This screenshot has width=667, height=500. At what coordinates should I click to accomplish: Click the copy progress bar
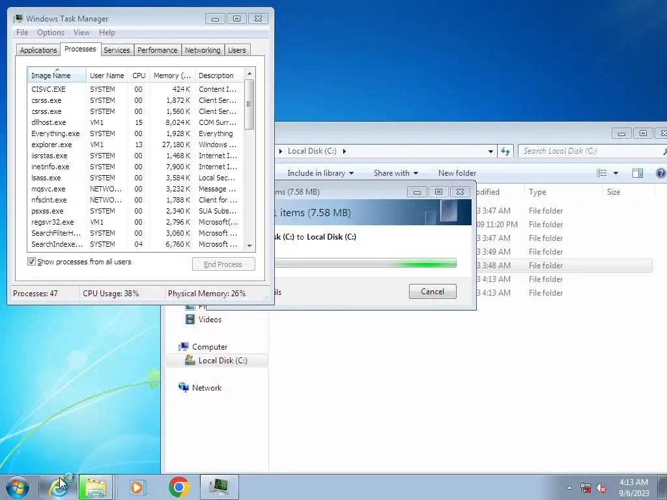click(365, 263)
